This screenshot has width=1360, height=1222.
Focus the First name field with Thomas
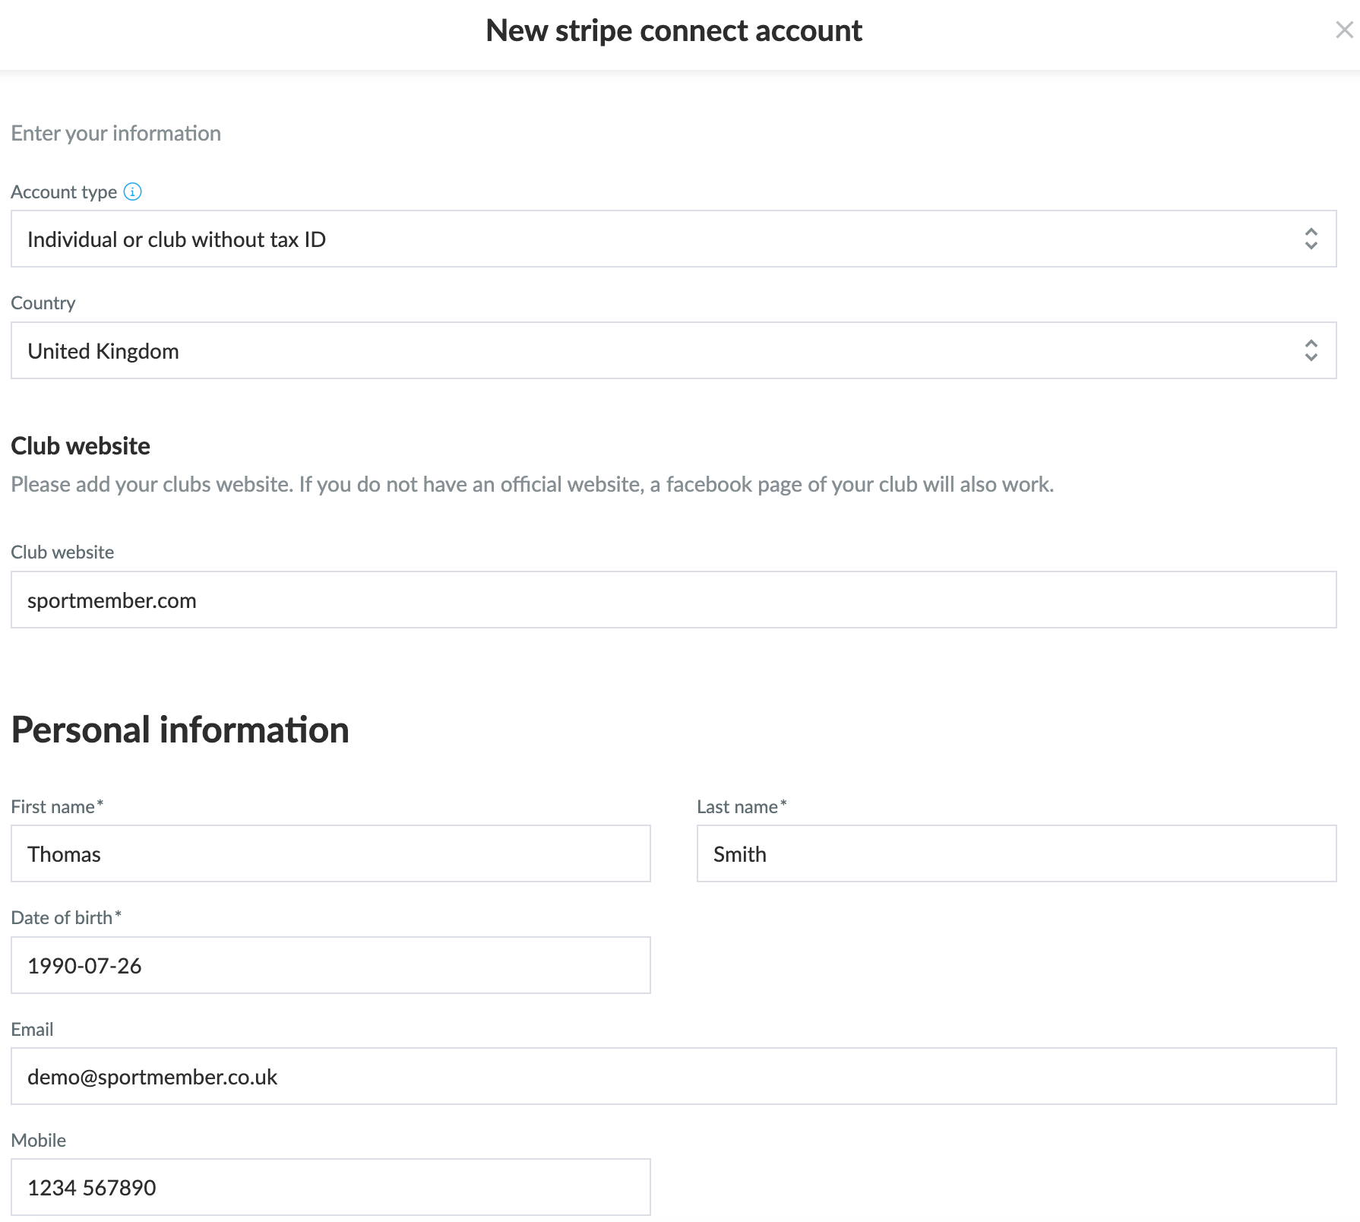pyautogui.click(x=331, y=853)
